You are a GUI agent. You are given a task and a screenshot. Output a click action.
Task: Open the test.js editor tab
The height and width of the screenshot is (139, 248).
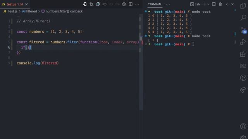[12, 4]
